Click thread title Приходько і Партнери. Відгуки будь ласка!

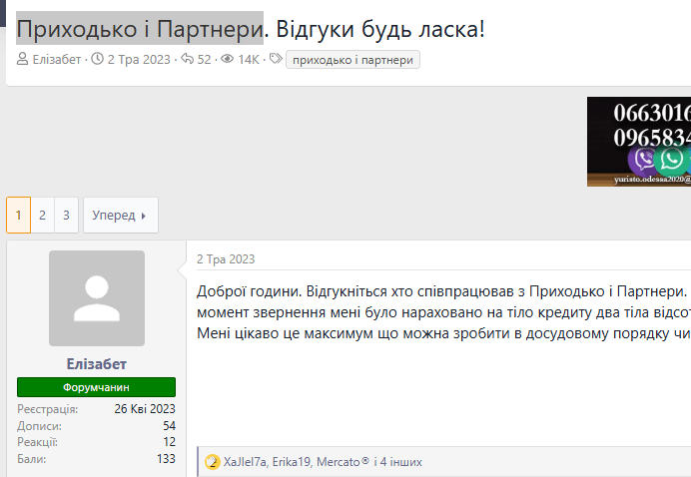pyautogui.click(x=251, y=29)
